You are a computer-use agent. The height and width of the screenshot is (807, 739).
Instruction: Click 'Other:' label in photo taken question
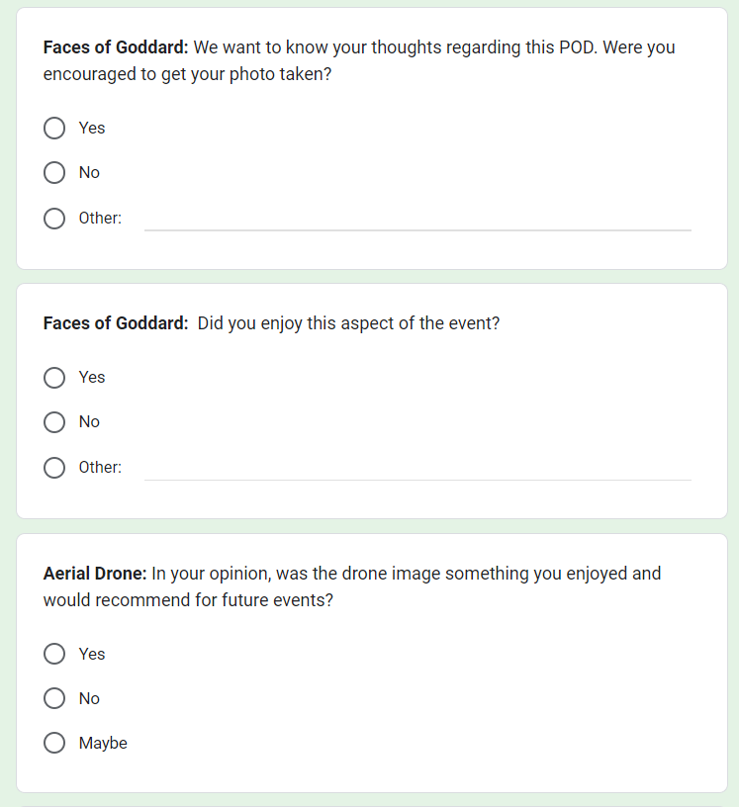[x=100, y=219]
